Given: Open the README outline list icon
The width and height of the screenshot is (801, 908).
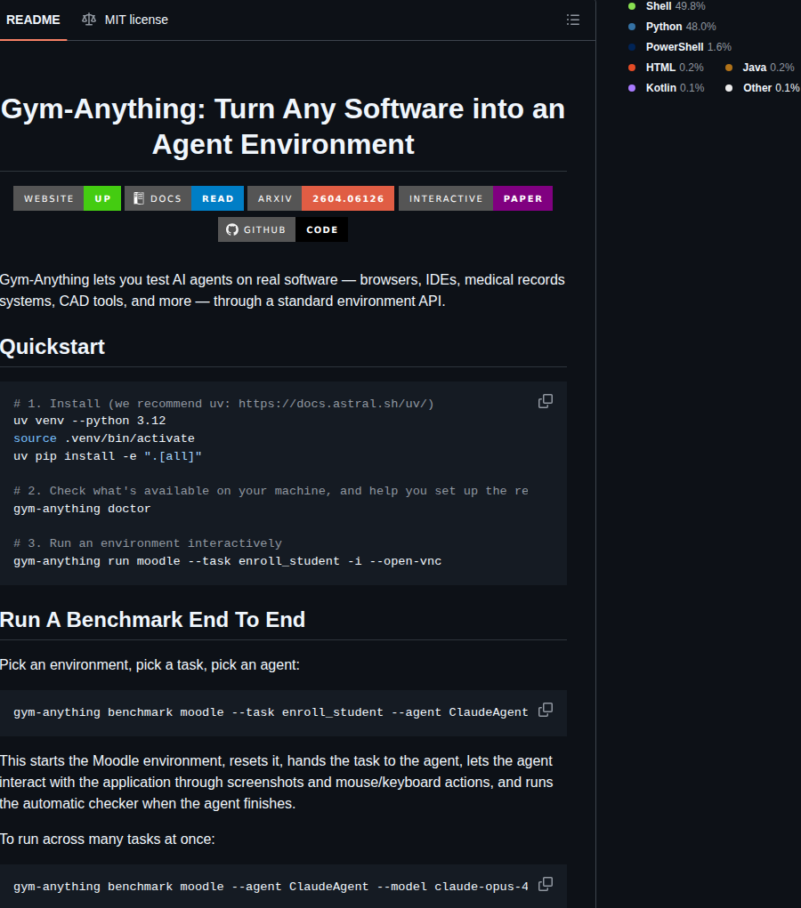Looking at the screenshot, I should tap(572, 20).
